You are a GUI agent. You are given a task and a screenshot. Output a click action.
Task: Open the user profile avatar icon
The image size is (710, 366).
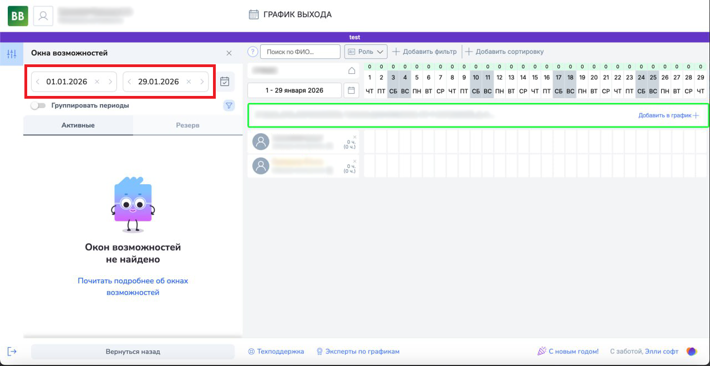coord(43,16)
